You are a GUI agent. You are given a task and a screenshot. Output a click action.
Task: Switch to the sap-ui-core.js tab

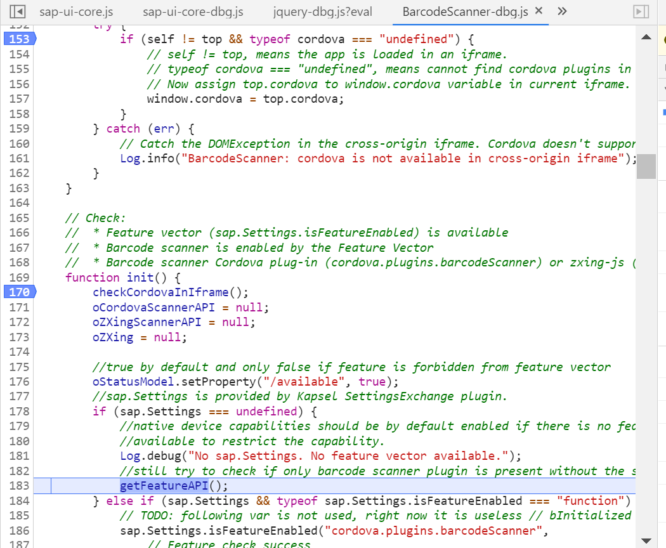(x=76, y=11)
